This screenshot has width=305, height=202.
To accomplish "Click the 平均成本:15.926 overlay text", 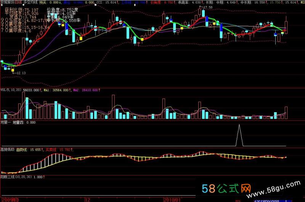I will (22, 13).
